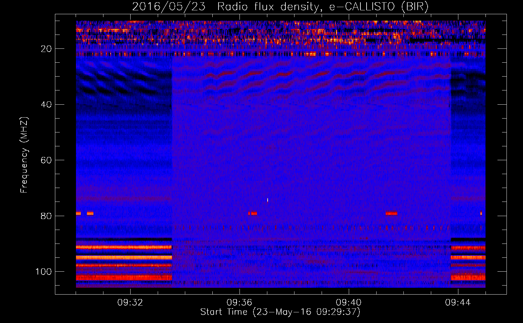Click the 100 MHz frequency tick label
The width and height of the screenshot is (523, 323).
(44, 272)
